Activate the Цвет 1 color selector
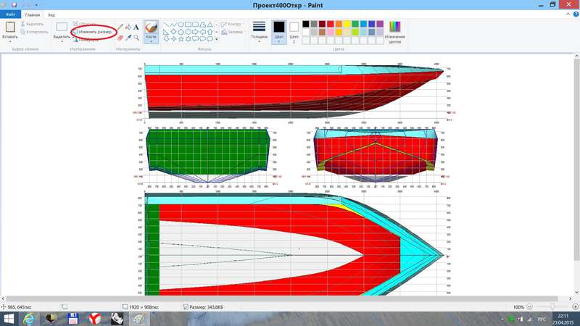This screenshot has height=326, width=580. [x=278, y=31]
